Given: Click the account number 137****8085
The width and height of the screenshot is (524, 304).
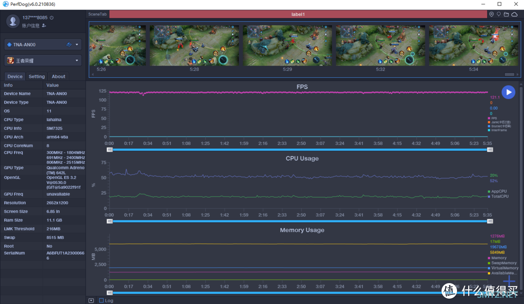Looking at the screenshot, I should (35, 17).
